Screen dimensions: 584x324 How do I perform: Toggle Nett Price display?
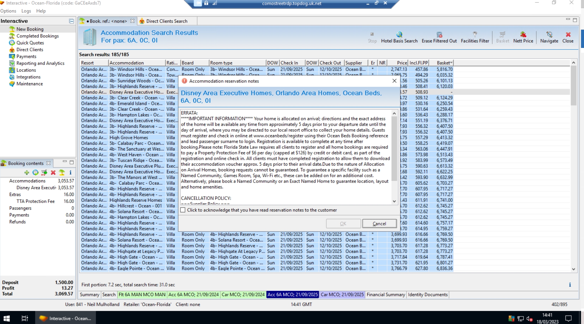point(523,37)
